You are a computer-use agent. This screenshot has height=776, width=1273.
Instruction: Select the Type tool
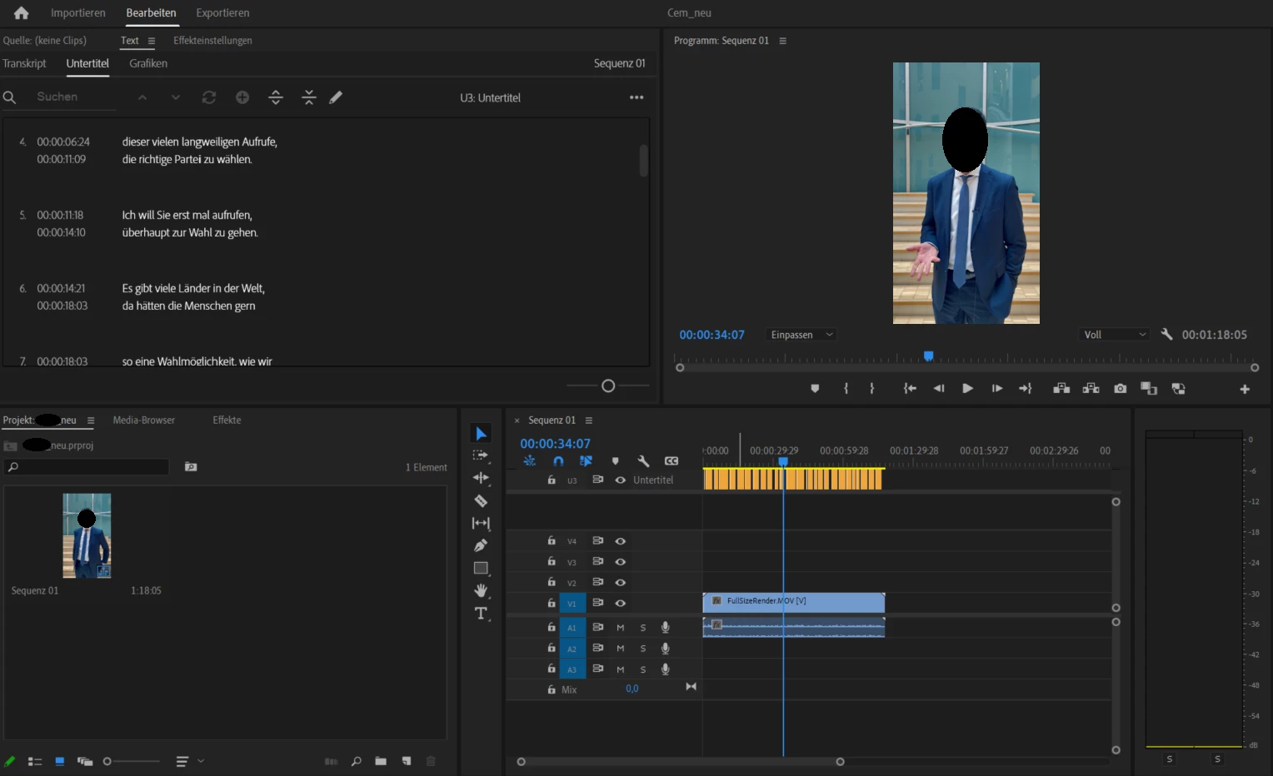481,614
